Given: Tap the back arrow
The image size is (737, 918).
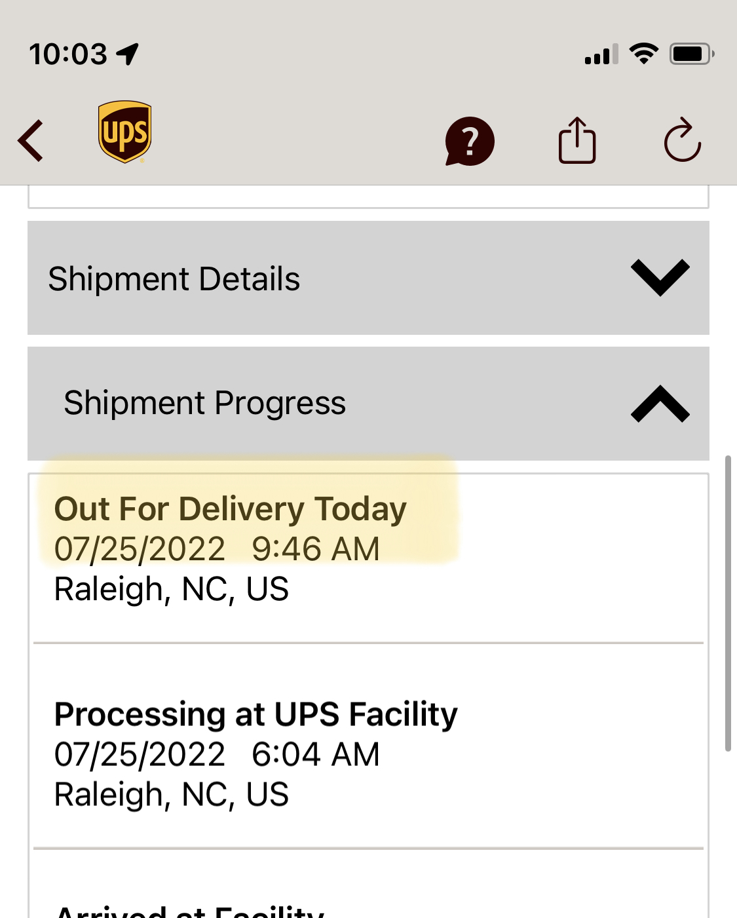Looking at the screenshot, I should coord(31,140).
